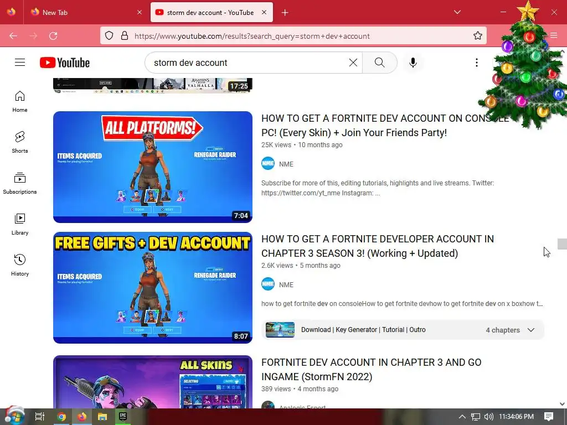
Task: Open volume control in system tray
Action: 488,417
